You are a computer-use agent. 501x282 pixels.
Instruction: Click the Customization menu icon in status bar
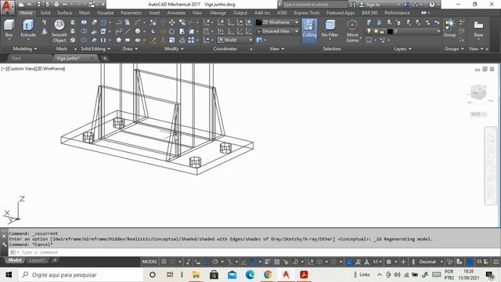pos(496,262)
